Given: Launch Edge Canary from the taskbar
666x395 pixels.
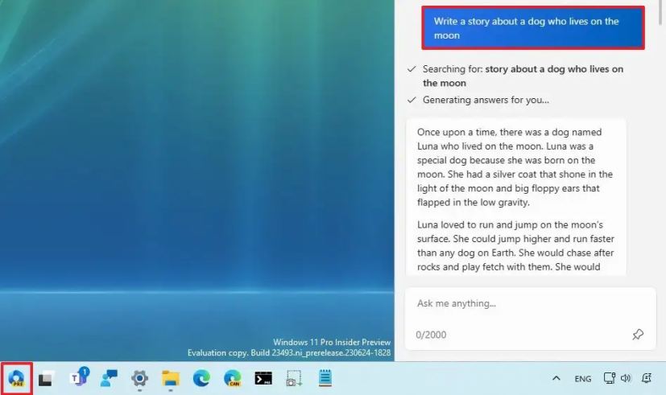Looking at the screenshot, I should (233, 378).
